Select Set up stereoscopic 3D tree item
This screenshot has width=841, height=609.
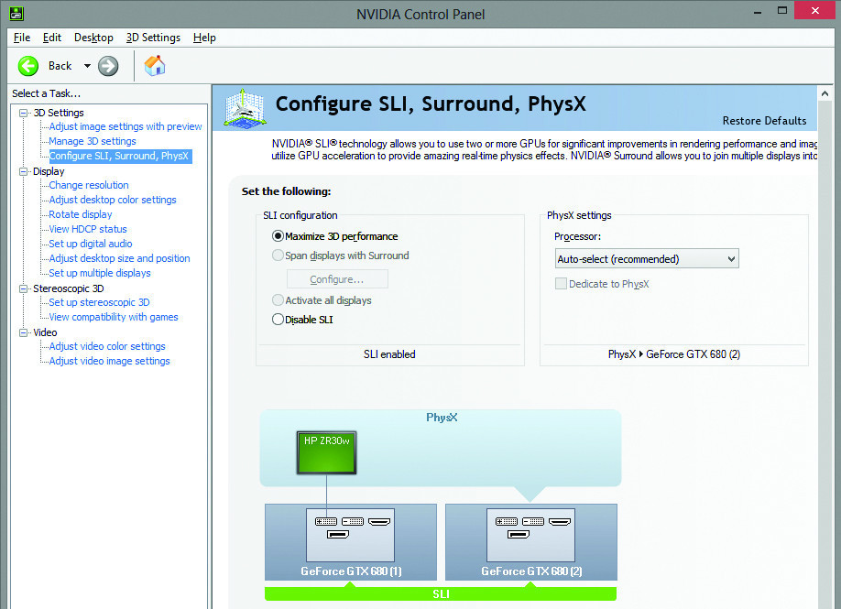click(99, 302)
